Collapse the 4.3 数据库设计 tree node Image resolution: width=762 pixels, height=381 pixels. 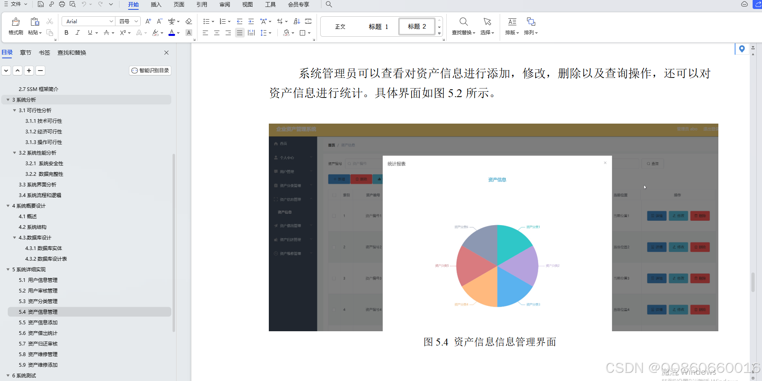pos(14,237)
